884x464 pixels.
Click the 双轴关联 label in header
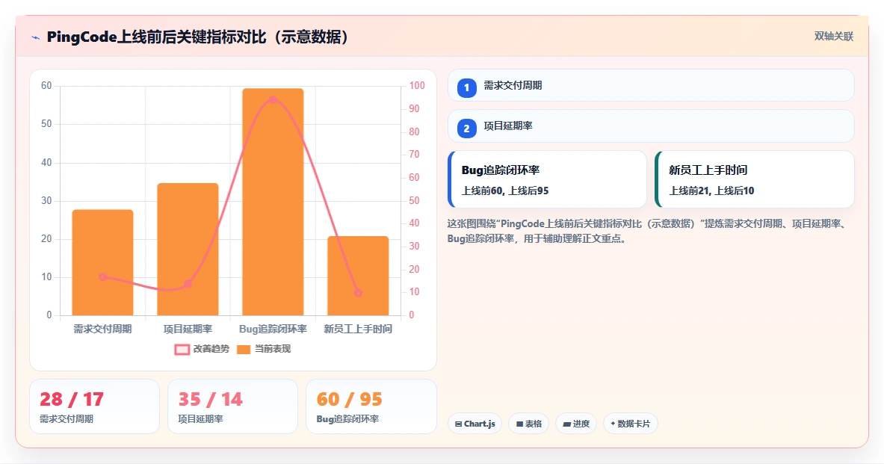(x=834, y=36)
